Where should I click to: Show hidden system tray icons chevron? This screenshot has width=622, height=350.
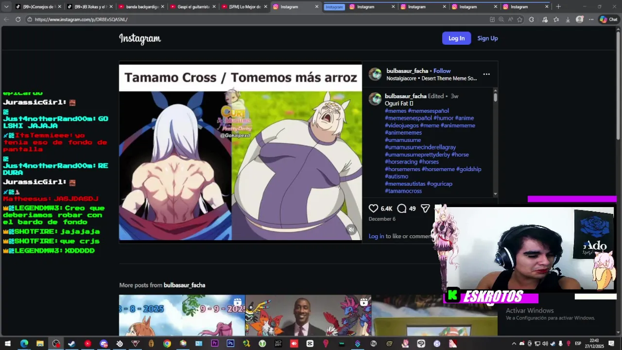(x=514, y=344)
